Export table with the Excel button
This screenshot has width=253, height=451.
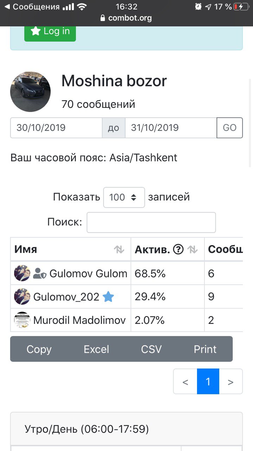point(96,349)
